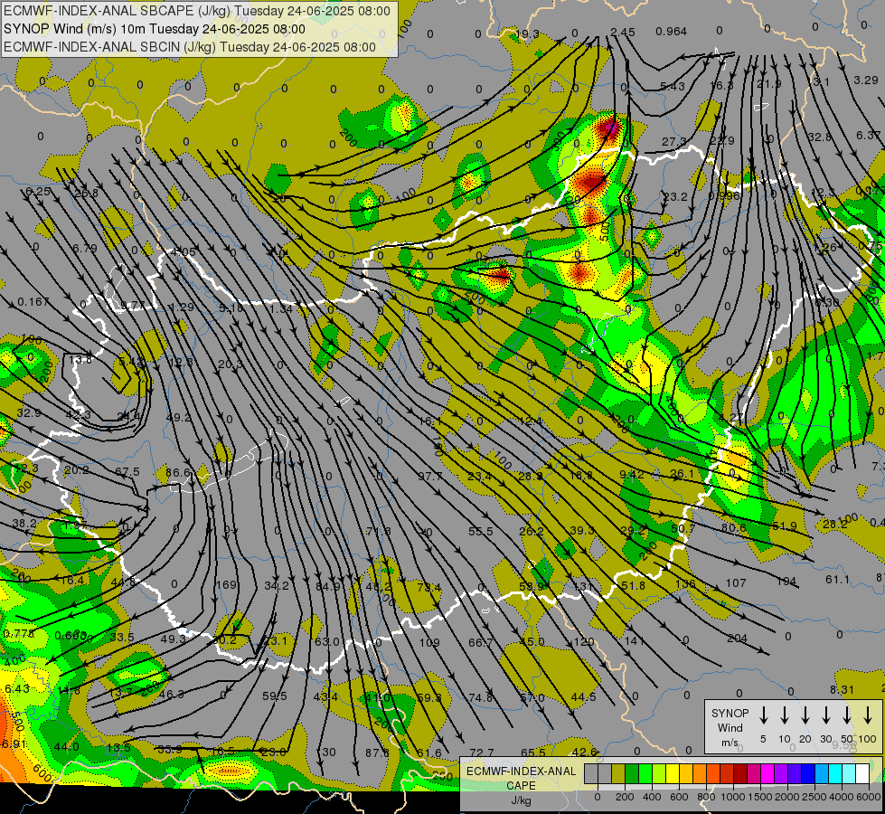Select the SBCIN title line at top
The height and width of the screenshot is (814, 885).
coord(190,47)
